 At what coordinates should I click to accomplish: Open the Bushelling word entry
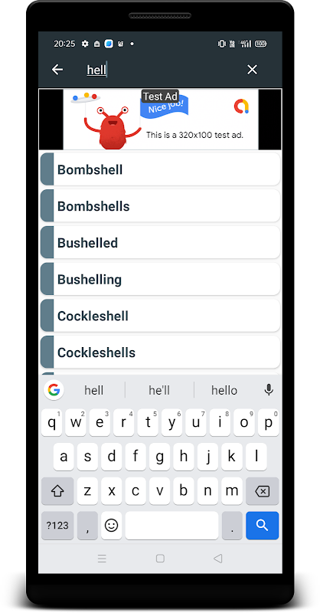(160, 279)
